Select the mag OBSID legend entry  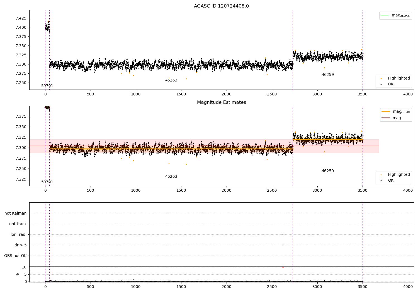pyautogui.click(x=396, y=112)
